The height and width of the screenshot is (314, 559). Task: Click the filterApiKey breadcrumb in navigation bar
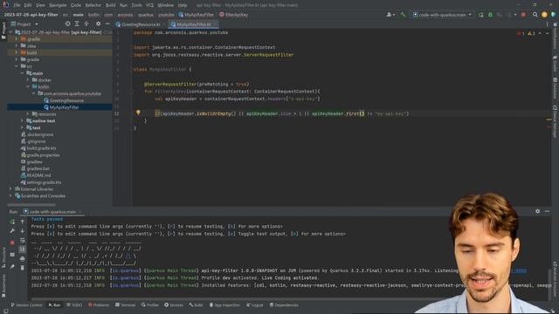tap(233, 15)
